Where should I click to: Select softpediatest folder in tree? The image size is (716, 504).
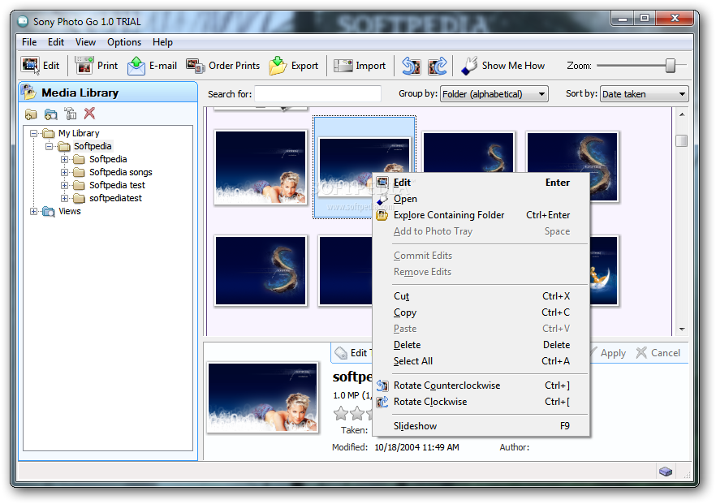[115, 198]
